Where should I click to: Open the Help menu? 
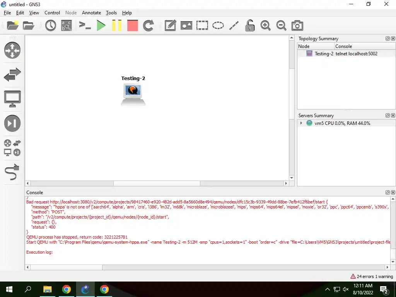click(127, 13)
